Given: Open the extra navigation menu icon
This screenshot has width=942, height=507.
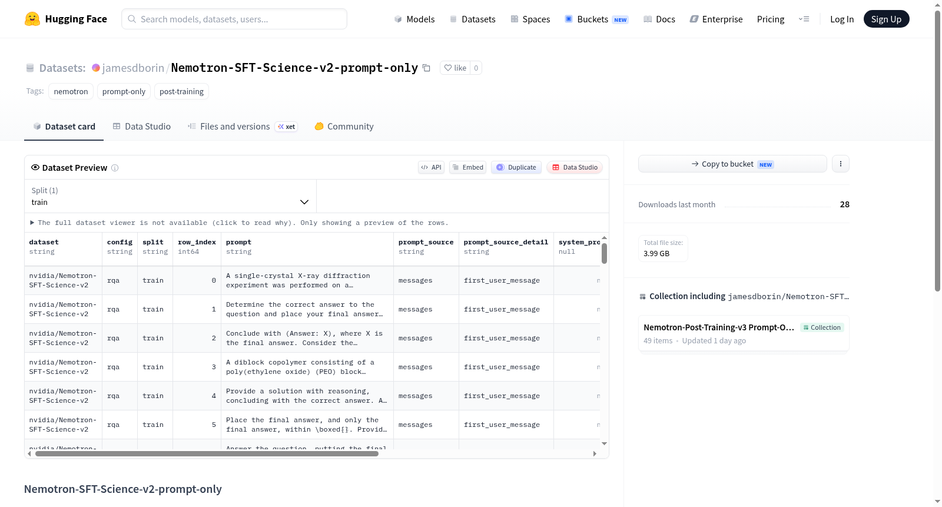Looking at the screenshot, I should 804,19.
